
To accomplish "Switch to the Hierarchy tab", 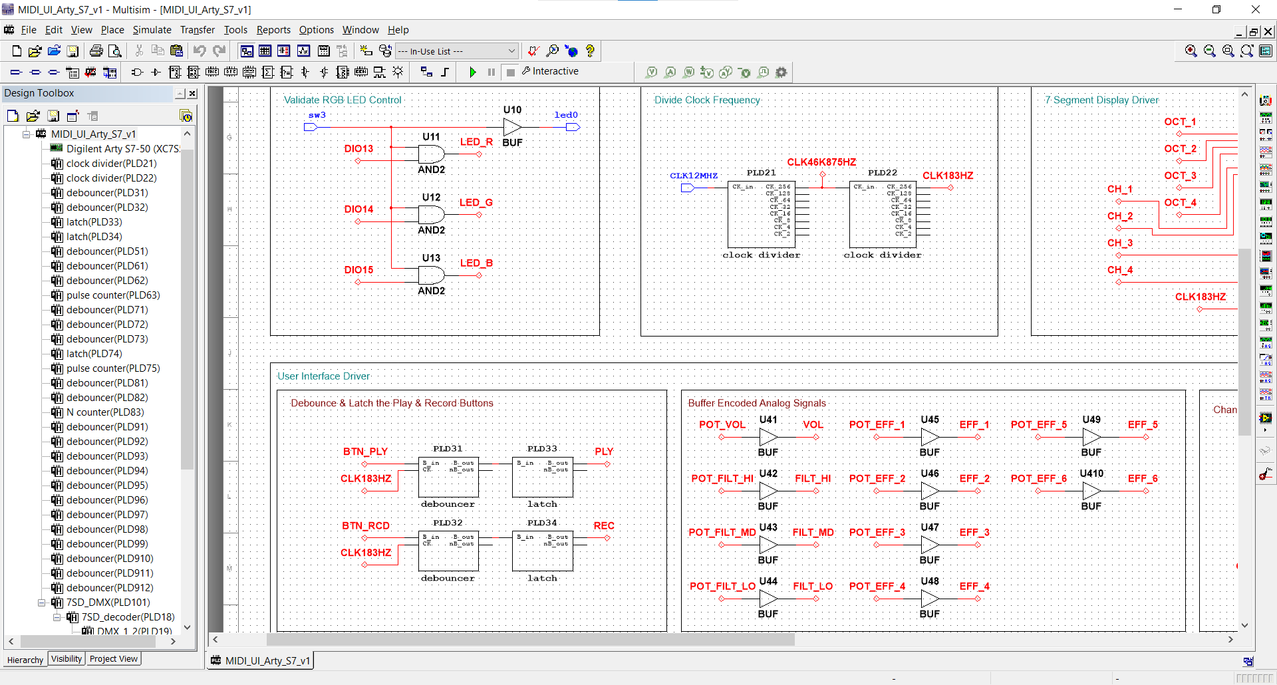I will point(25,660).
